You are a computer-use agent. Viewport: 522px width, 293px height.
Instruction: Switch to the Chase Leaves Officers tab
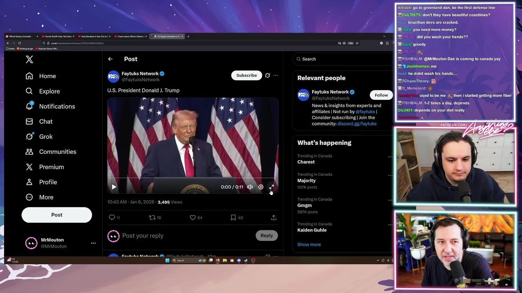pyautogui.click(x=131, y=37)
